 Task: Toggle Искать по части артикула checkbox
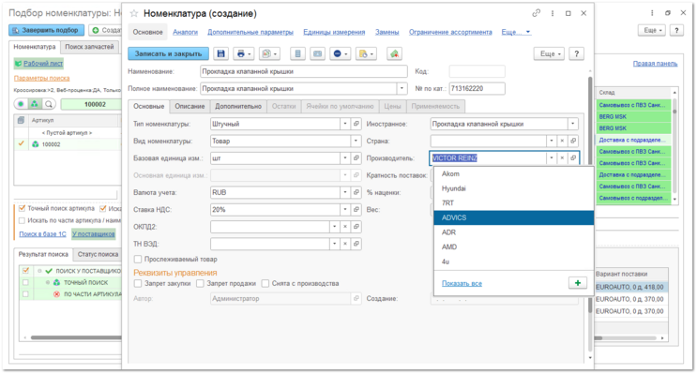(22, 220)
